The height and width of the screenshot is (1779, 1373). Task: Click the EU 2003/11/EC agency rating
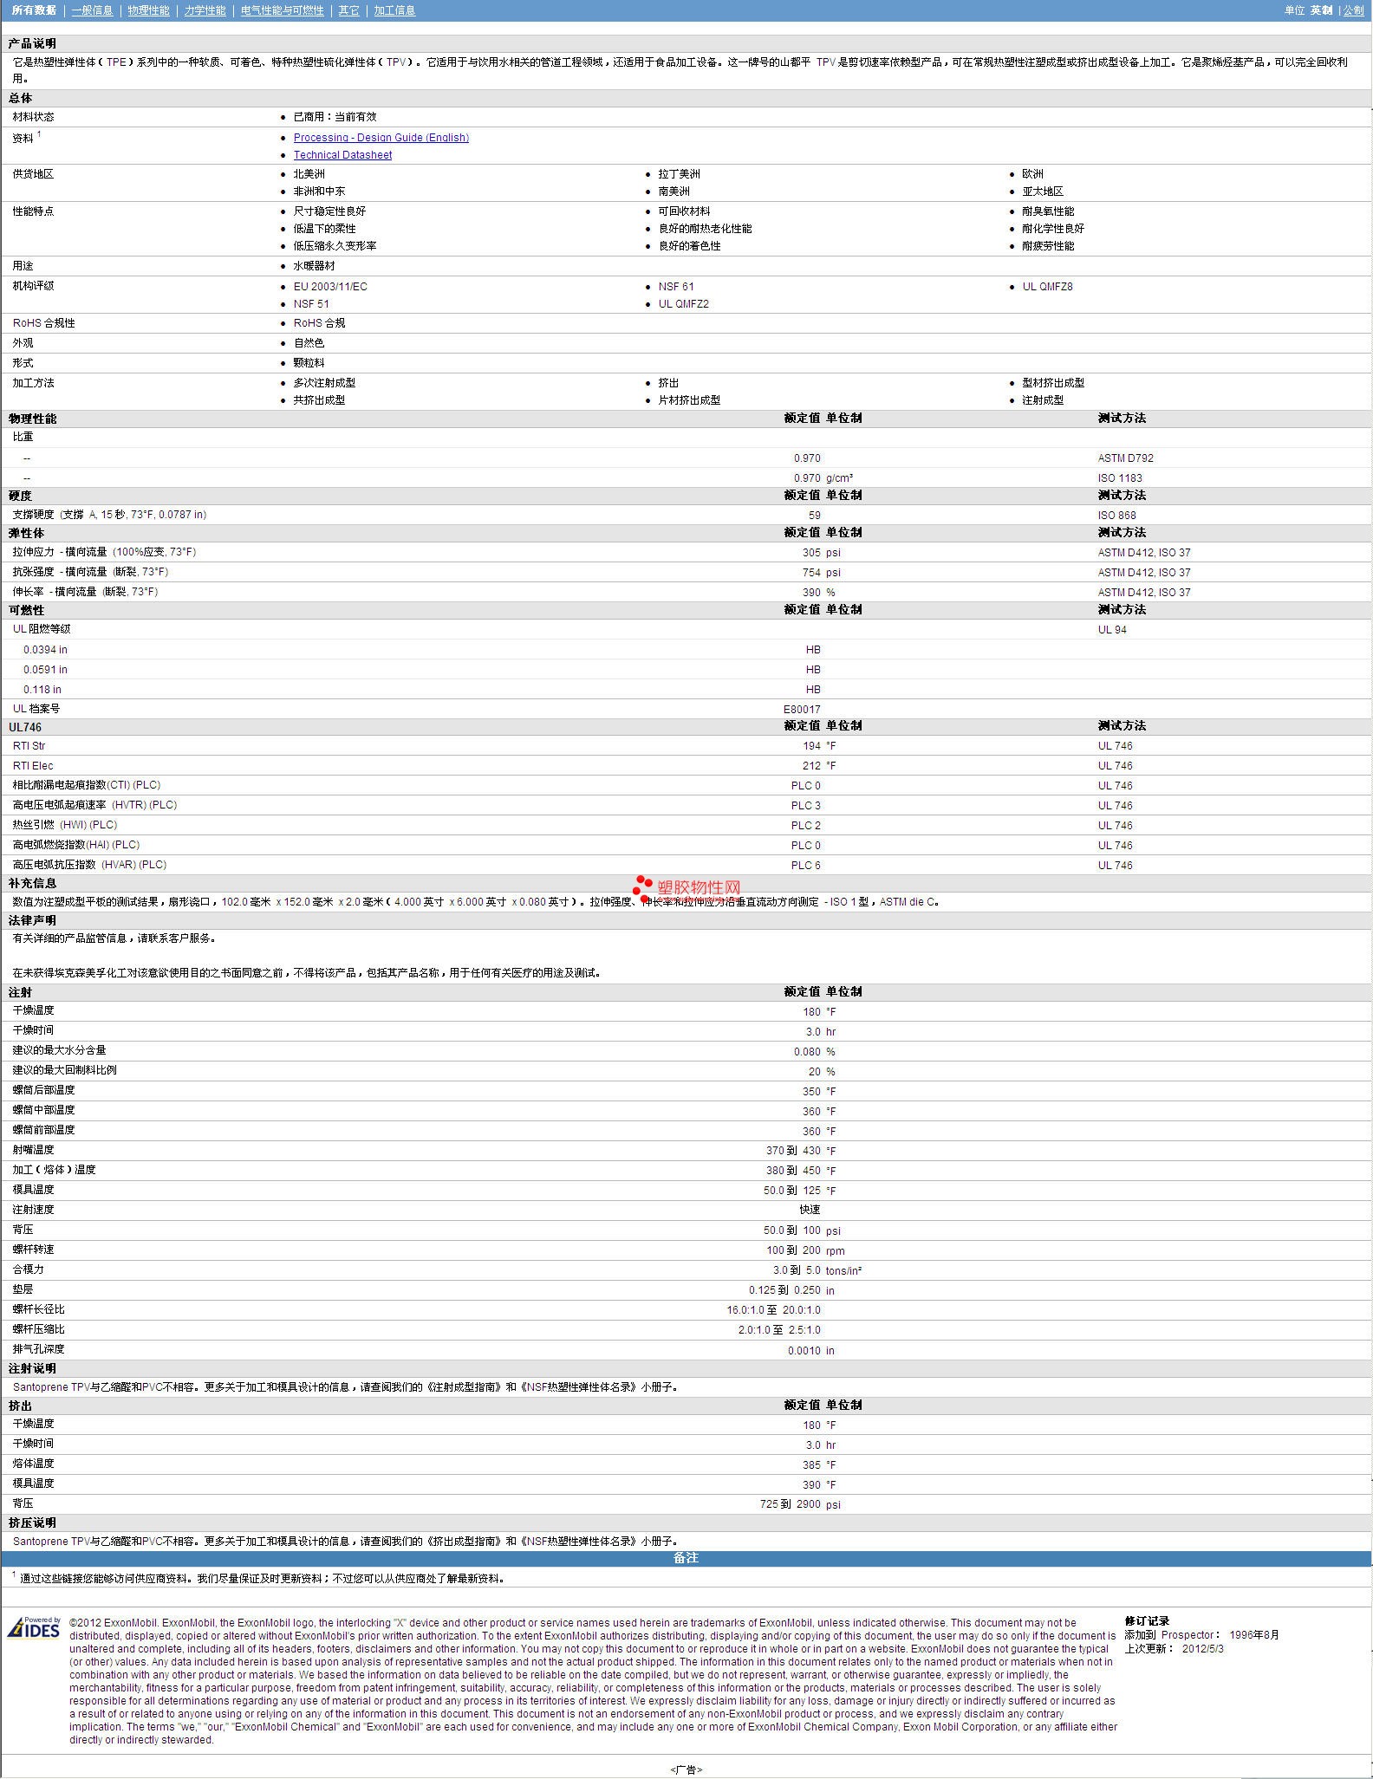click(330, 287)
